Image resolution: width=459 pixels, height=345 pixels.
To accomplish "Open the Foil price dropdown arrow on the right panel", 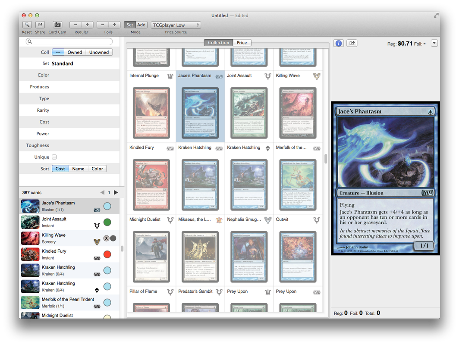I will pyautogui.click(x=434, y=43).
